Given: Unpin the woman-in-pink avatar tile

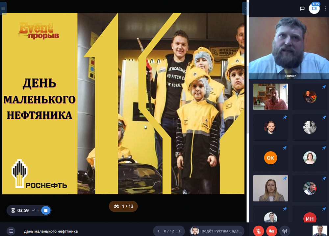Looking at the screenshot, I should (x=324, y=148).
